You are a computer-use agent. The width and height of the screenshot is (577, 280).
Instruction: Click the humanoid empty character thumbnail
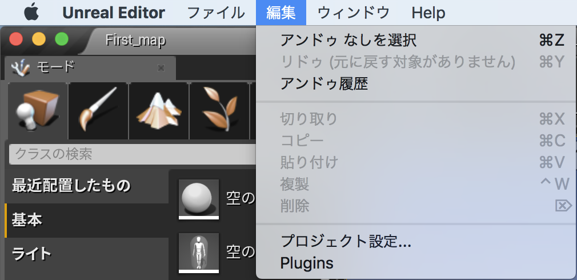coord(199,253)
